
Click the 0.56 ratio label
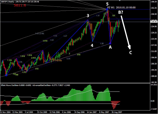20,62
